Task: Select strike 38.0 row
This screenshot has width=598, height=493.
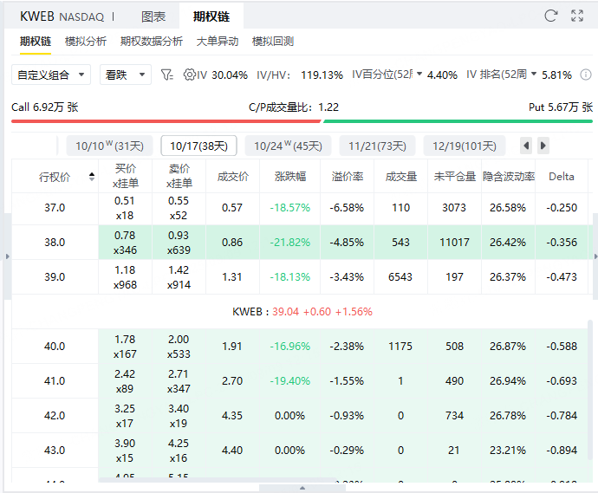Action: pyautogui.click(x=300, y=243)
